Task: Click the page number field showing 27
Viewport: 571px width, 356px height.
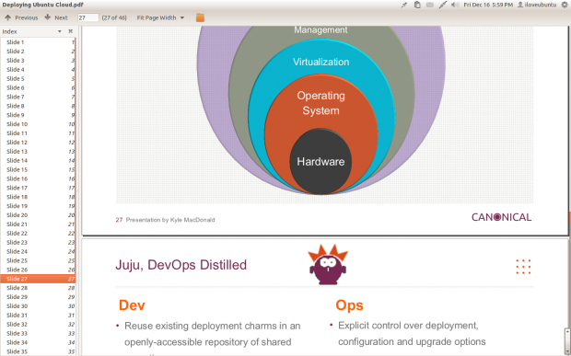Action: click(88, 17)
